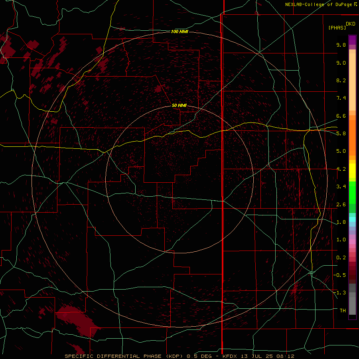Click the 9.0 value on the color scale
The width and height of the screenshot is (359, 359).
(x=341, y=63)
